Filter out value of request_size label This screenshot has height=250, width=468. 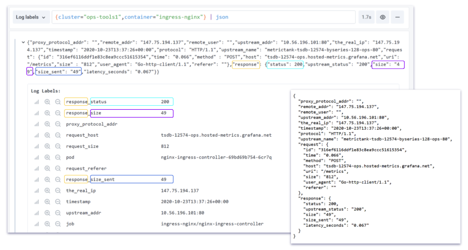(58, 146)
